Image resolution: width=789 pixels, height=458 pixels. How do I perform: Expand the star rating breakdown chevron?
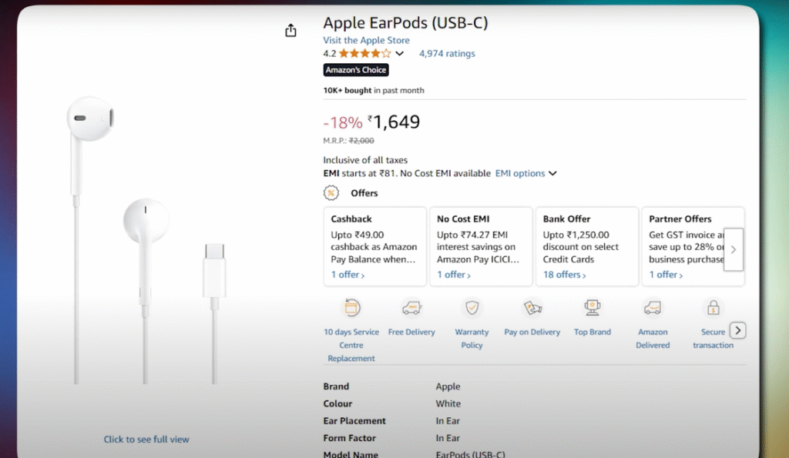399,53
